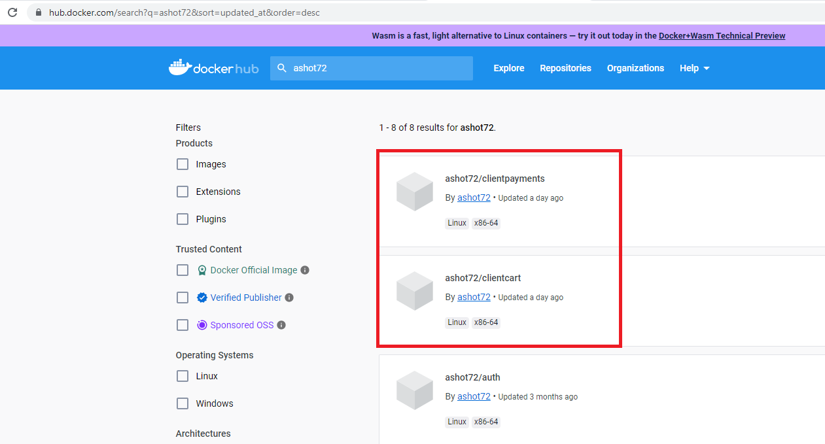Click the search magnifier icon

tap(282, 68)
